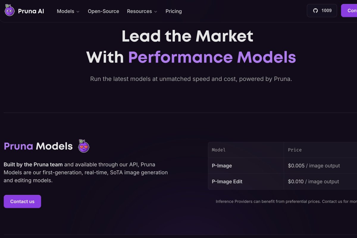This screenshot has height=238, width=357.
Task: Click the Price column header
Action: pyautogui.click(x=295, y=150)
